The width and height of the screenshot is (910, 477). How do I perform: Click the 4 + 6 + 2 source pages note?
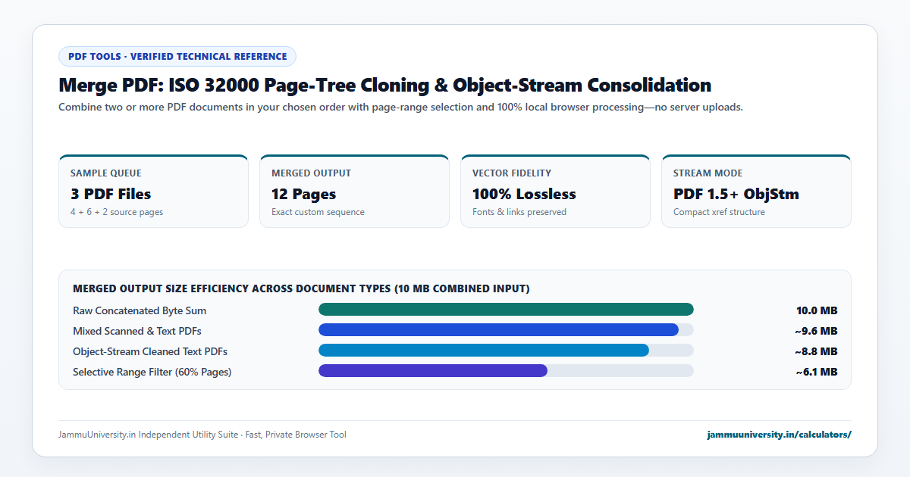(x=117, y=212)
